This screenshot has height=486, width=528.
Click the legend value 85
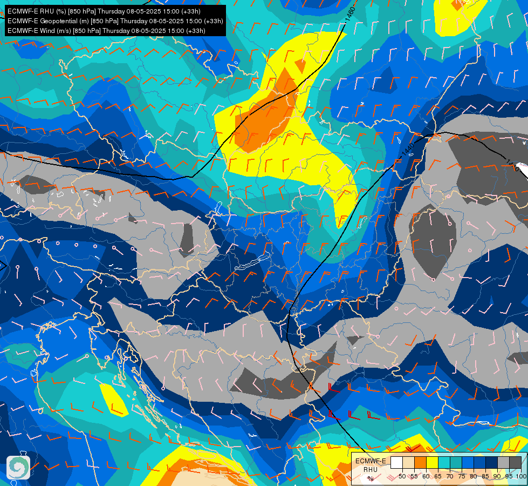pyautogui.click(x=485, y=476)
